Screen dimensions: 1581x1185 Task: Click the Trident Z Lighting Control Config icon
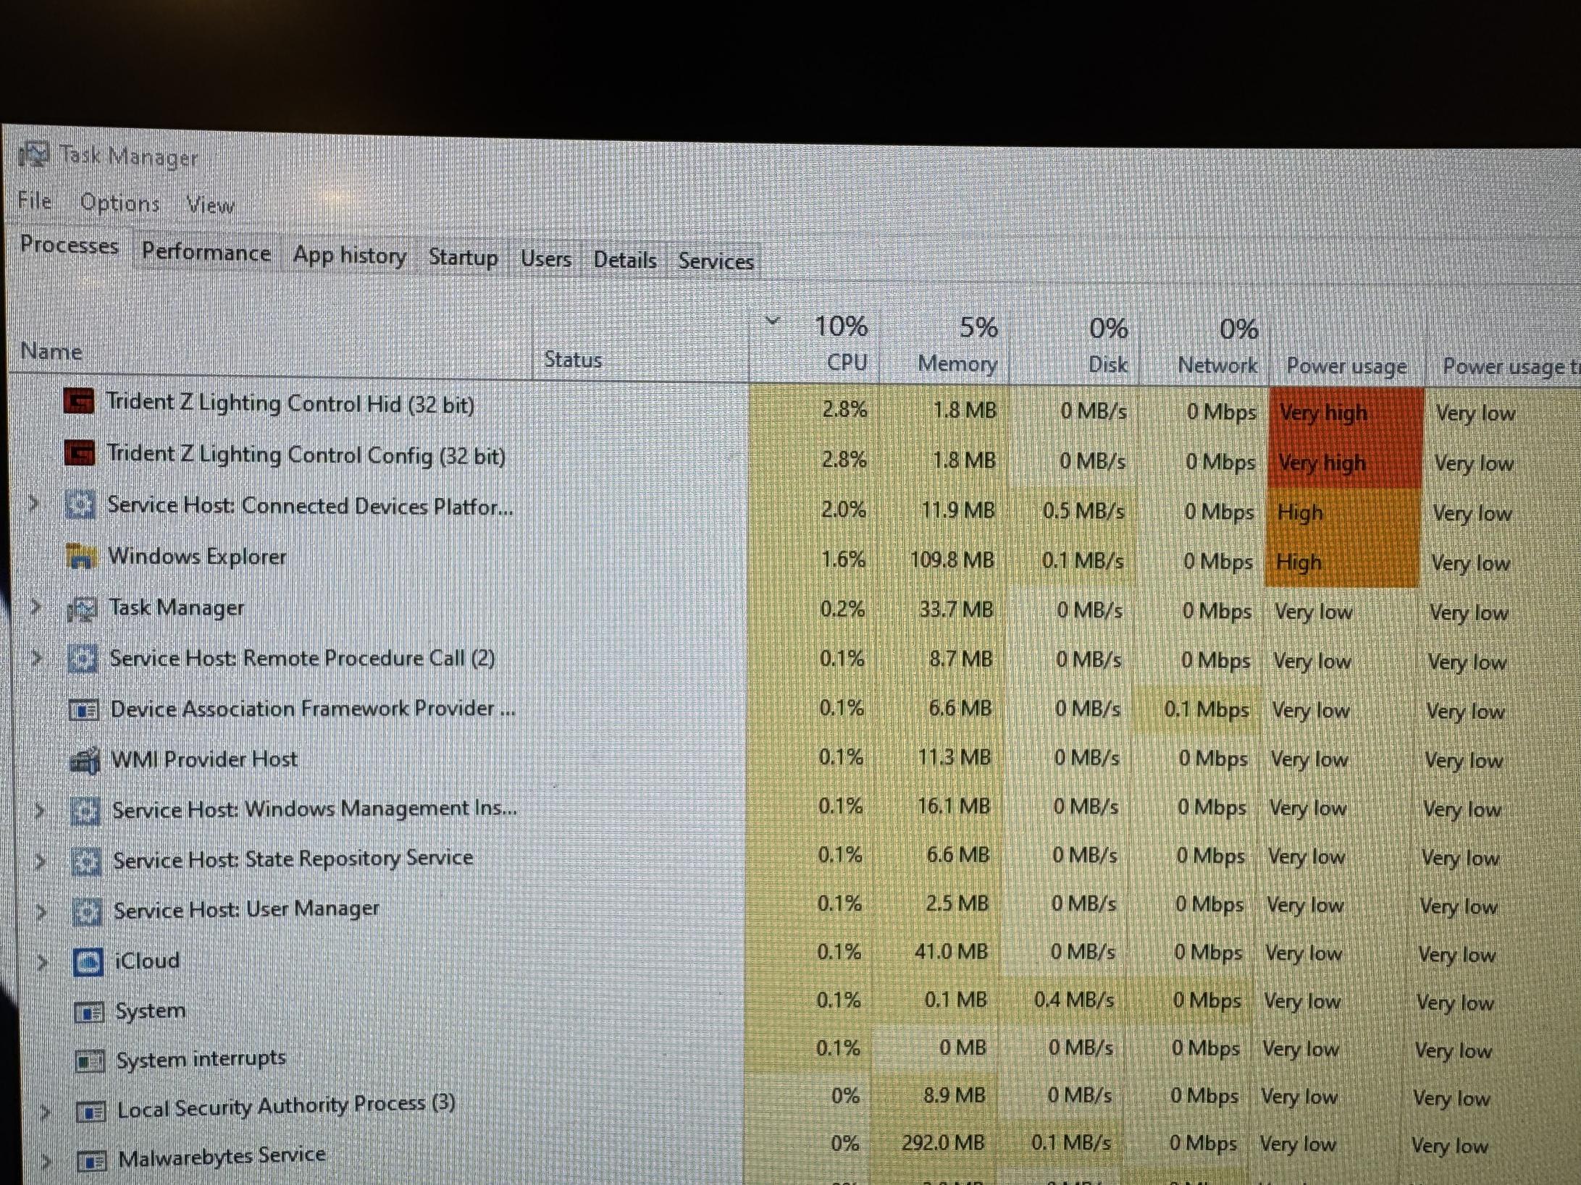[x=79, y=453]
